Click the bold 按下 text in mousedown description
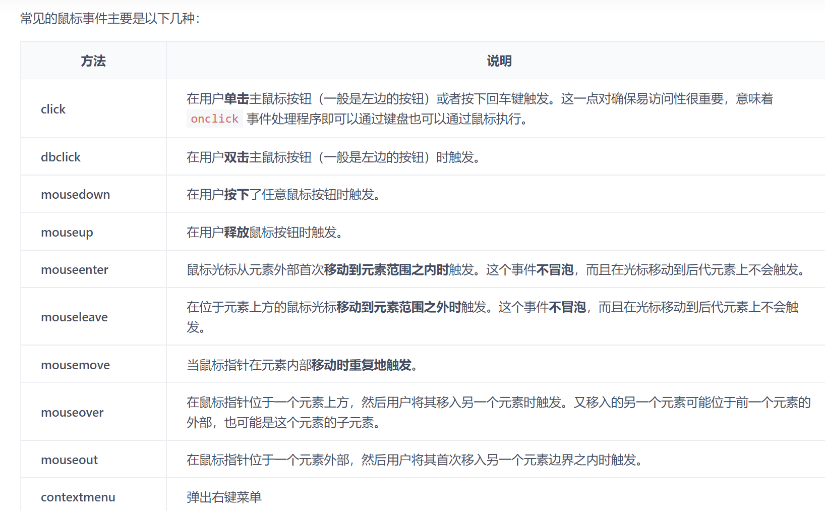 pos(237,195)
